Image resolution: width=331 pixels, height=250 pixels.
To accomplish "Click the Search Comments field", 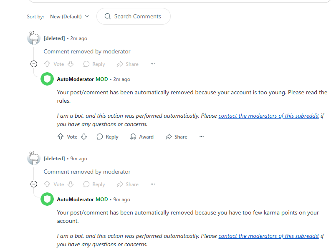I will click(x=134, y=16).
